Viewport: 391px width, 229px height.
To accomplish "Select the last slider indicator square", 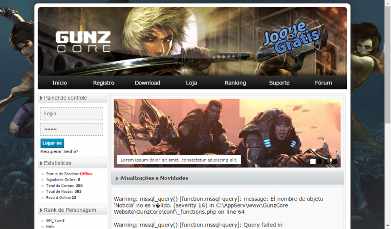I will (x=334, y=161).
